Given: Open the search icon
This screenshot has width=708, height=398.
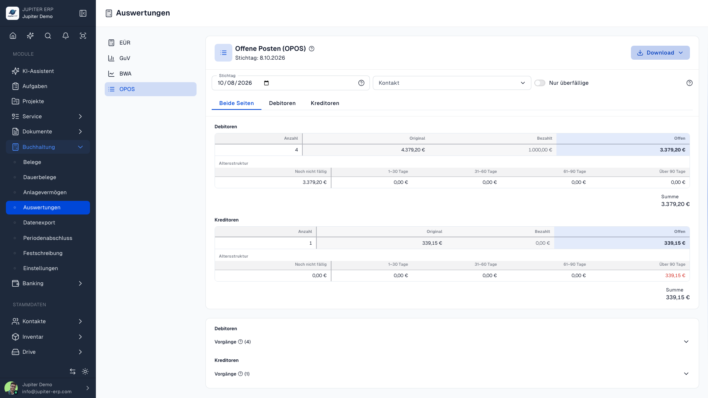Looking at the screenshot, I should coord(48,36).
